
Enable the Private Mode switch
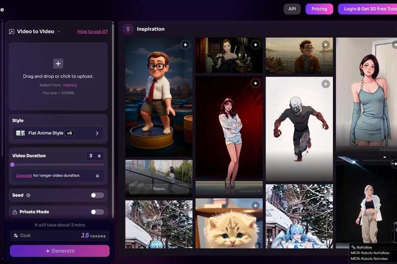(x=97, y=212)
